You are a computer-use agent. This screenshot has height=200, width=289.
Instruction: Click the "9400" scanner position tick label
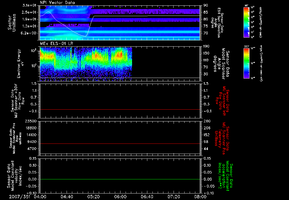[x=32, y=142]
